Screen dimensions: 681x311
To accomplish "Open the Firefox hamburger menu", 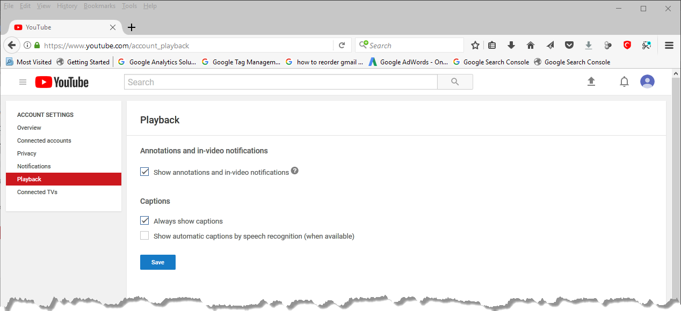I will [669, 46].
